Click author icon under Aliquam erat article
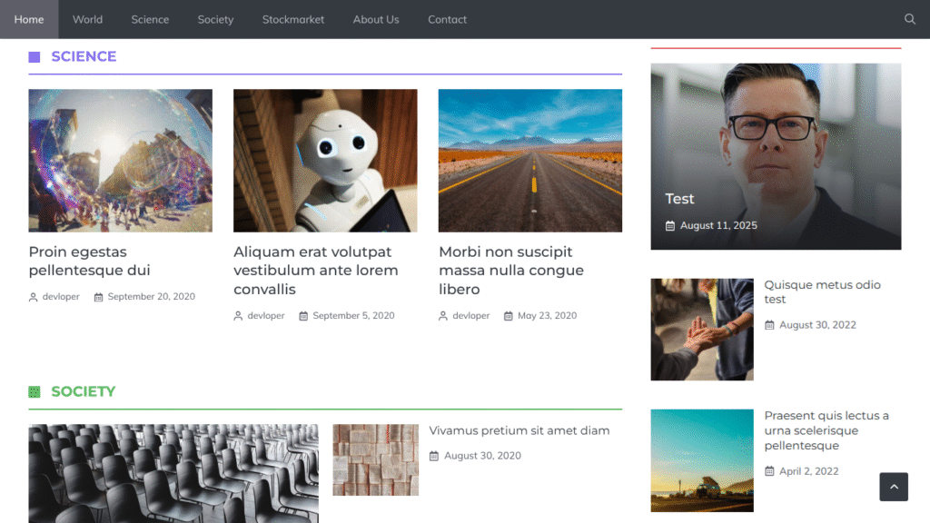Image resolution: width=930 pixels, height=523 pixels. click(238, 316)
